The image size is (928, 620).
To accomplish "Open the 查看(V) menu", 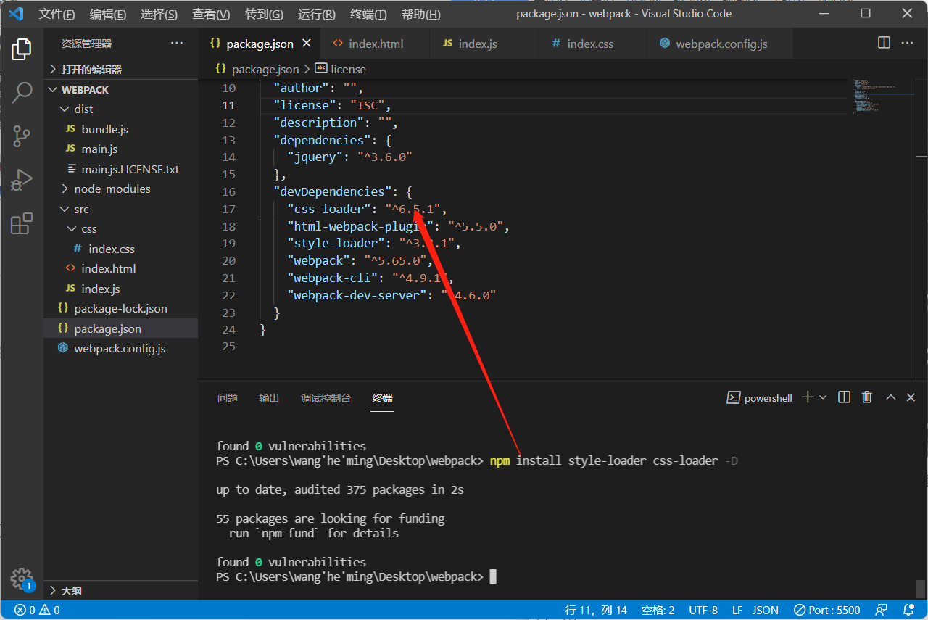I will click(x=211, y=15).
